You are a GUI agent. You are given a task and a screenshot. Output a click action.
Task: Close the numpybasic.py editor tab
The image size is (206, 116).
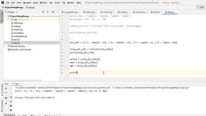click(x=80, y=12)
